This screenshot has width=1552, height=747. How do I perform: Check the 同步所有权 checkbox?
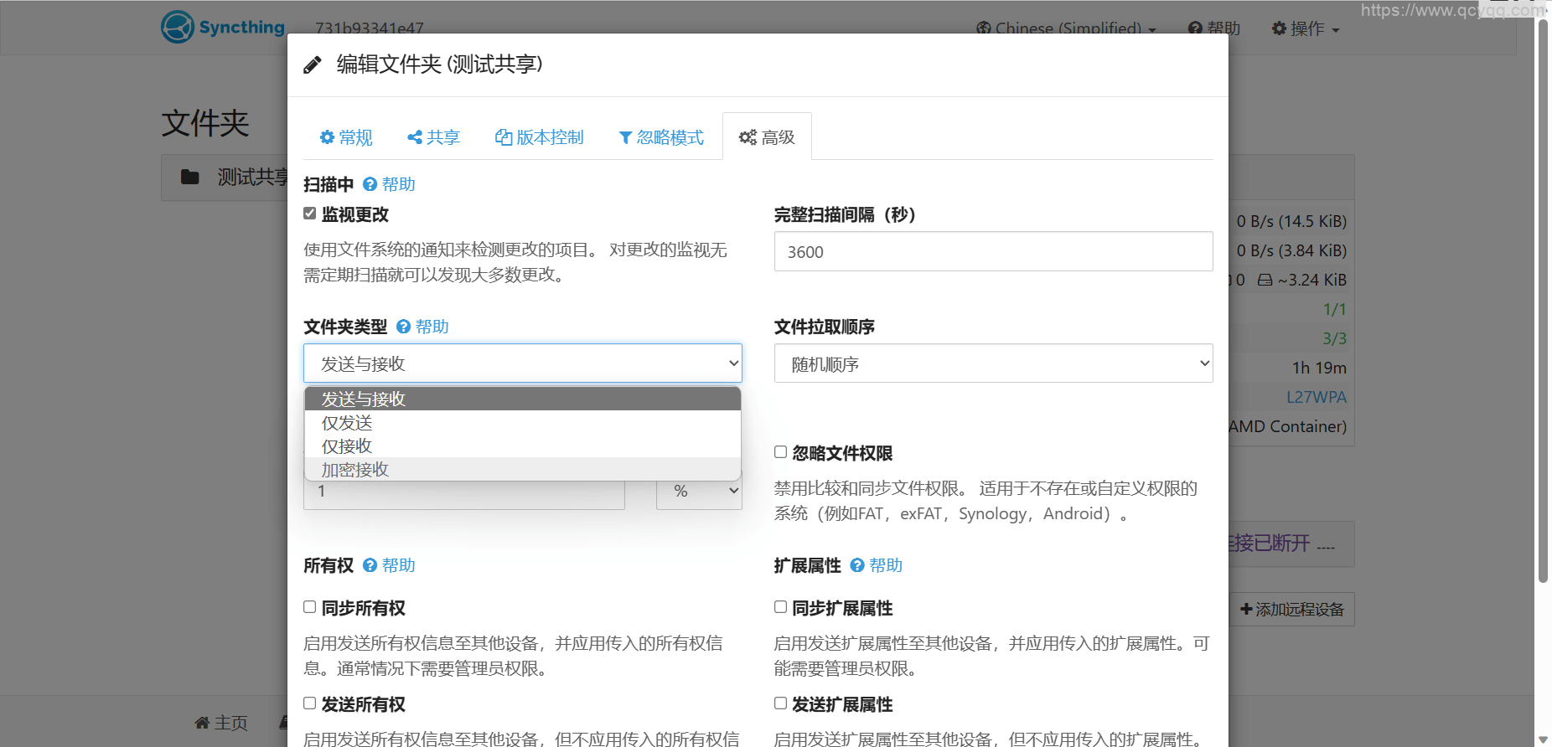click(x=310, y=607)
